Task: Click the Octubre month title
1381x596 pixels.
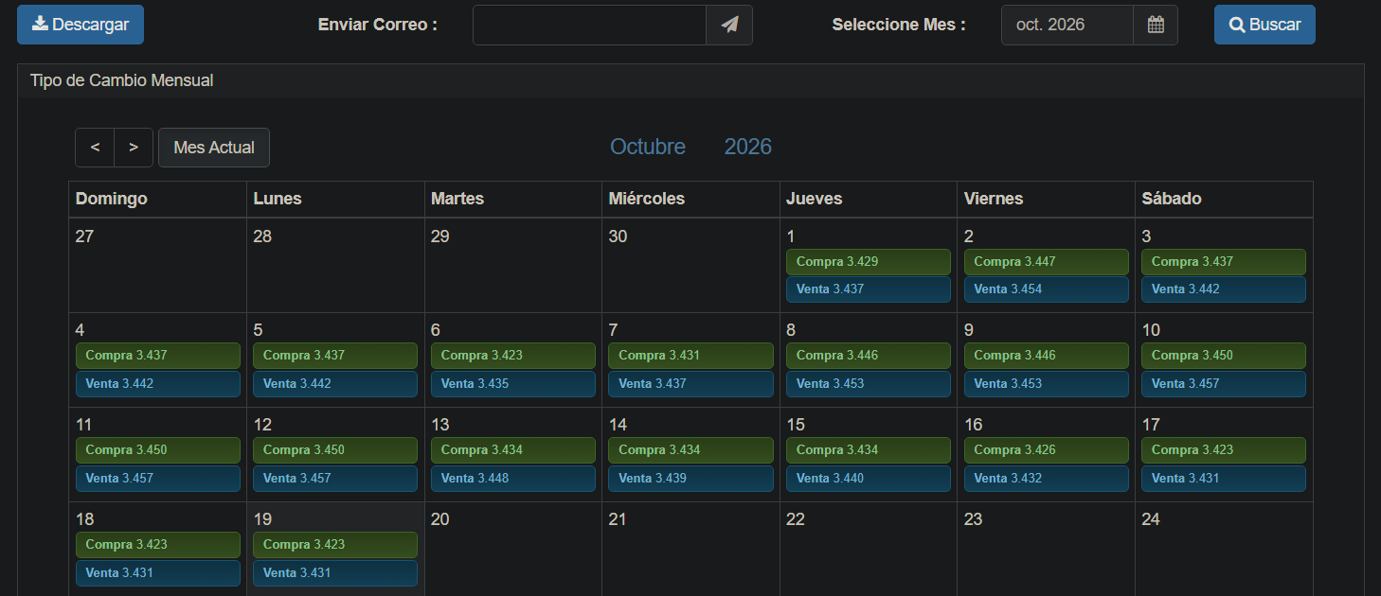Action: (x=648, y=147)
